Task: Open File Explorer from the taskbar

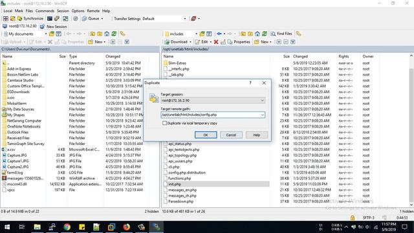Action: tap(38, 227)
